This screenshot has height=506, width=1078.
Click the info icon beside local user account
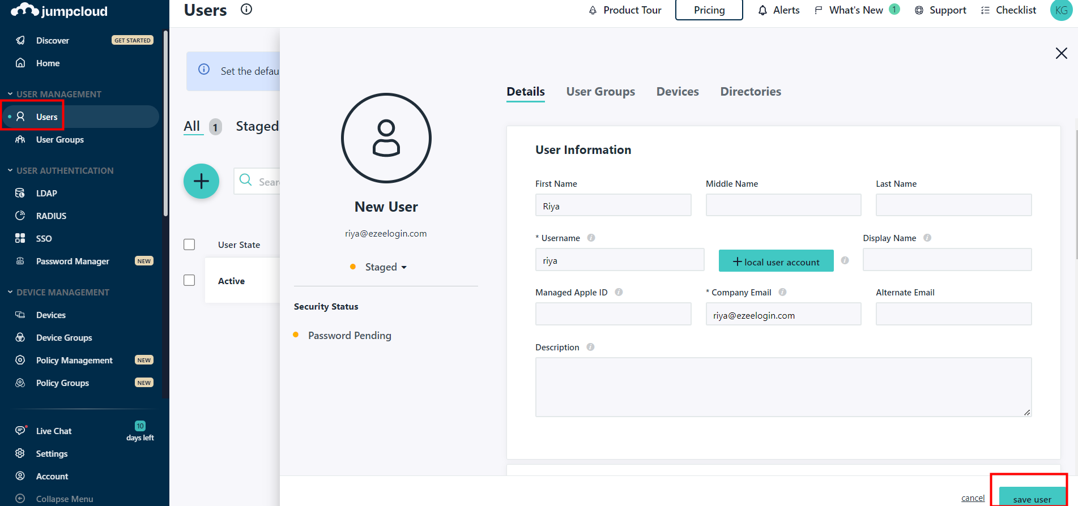pyautogui.click(x=845, y=260)
